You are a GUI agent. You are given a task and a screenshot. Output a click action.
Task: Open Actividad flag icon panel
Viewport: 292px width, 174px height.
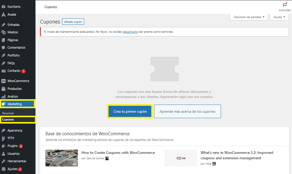[284, 5]
